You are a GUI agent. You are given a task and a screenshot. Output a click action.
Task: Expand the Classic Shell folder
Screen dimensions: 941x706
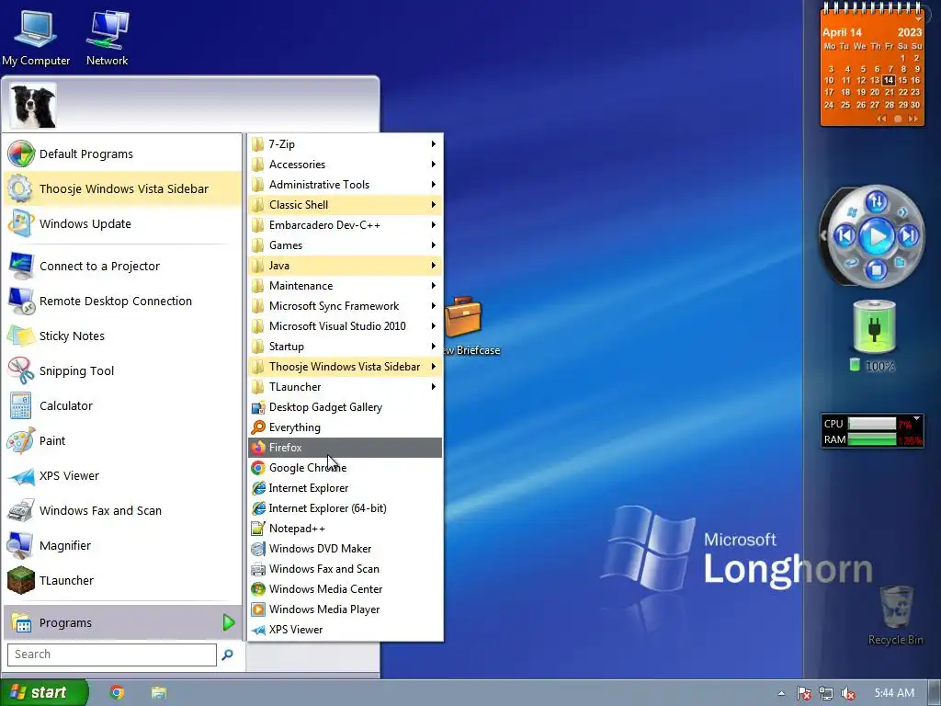pyautogui.click(x=346, y=205)
